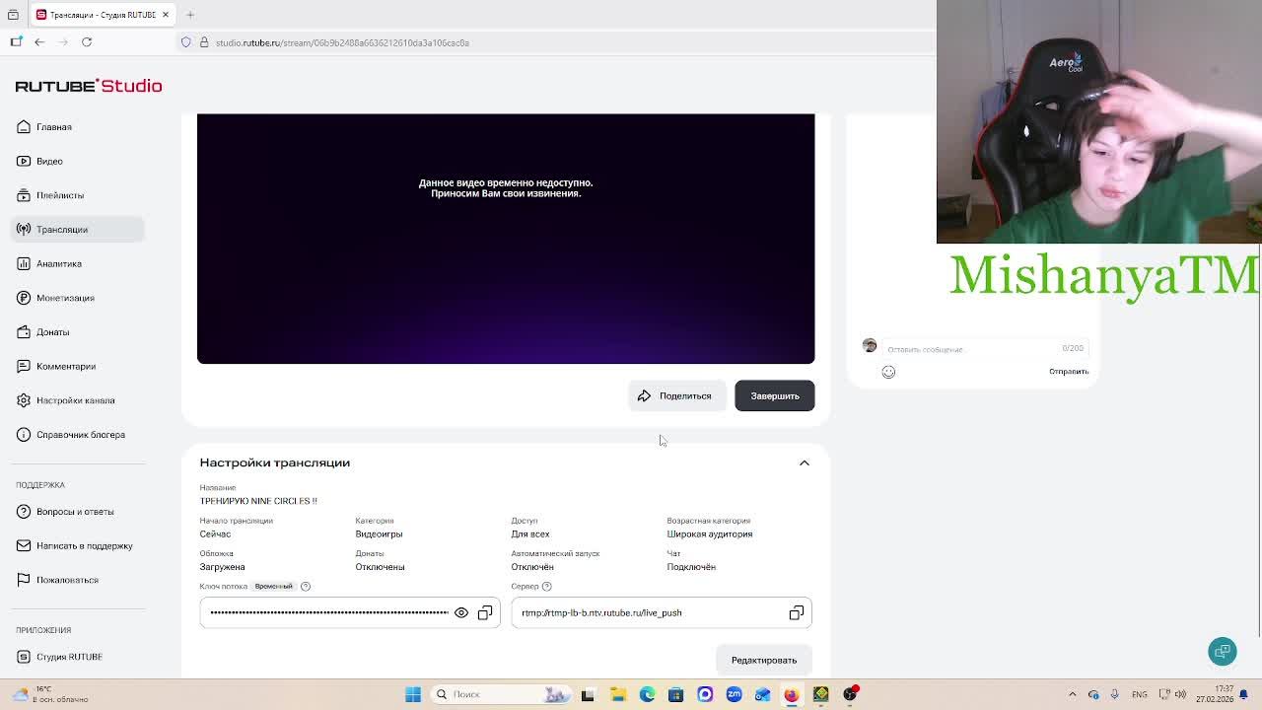
Task: Copy the rtmp server URL
Action: point(797,612)
